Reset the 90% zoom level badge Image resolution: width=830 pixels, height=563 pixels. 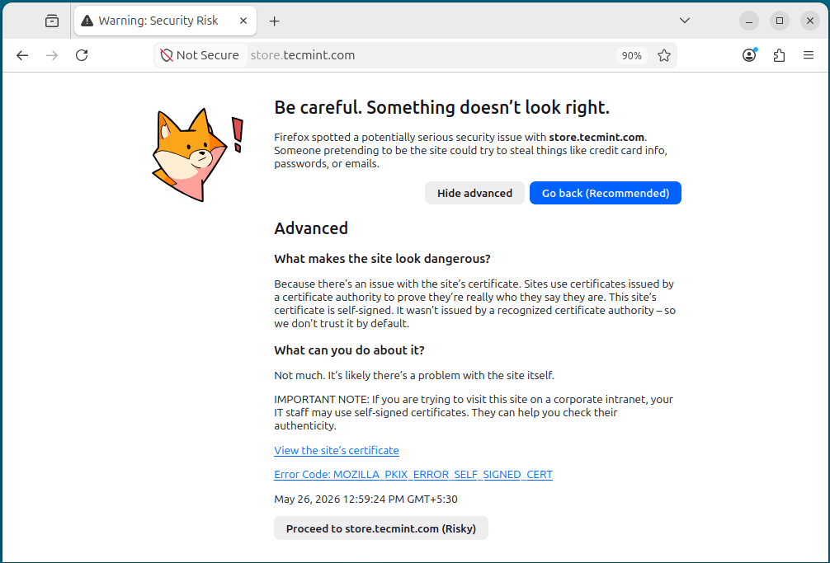click(x=631, y=55)
